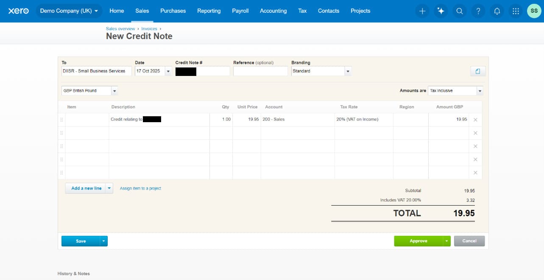Open the Amounts are Tax Inclusive dropdown

(480, 90)
